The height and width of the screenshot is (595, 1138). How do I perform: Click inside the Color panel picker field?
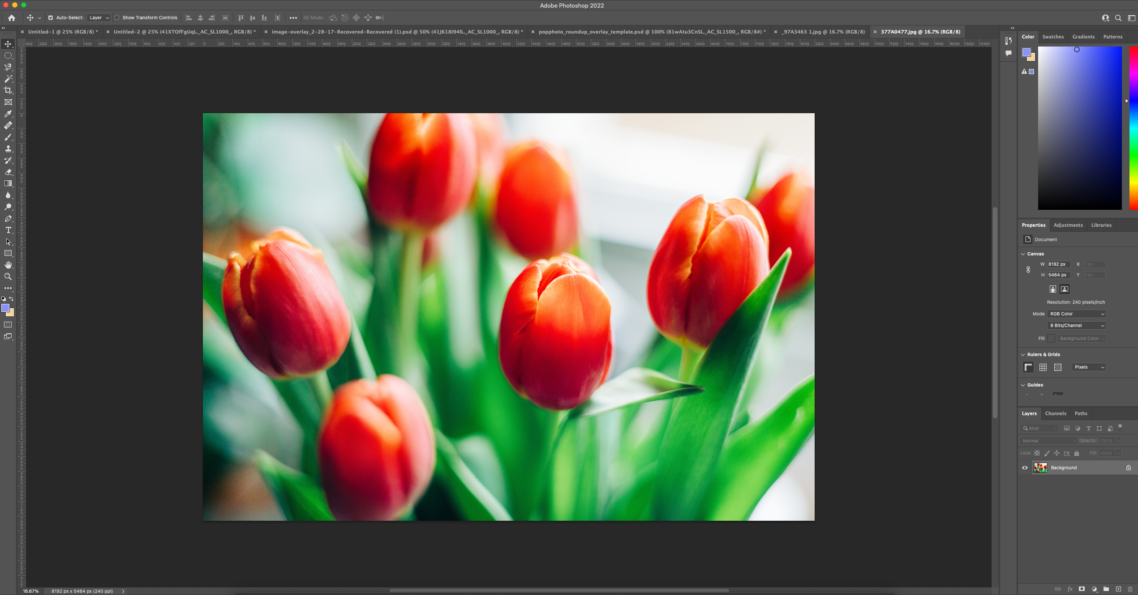(1080, 128)
